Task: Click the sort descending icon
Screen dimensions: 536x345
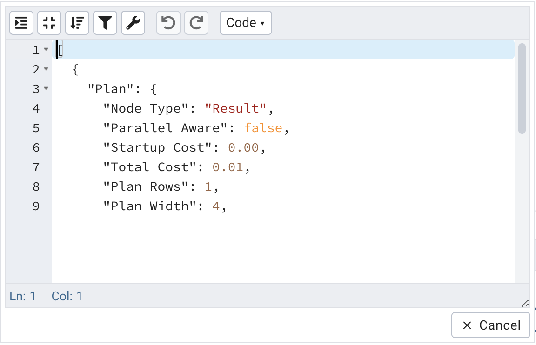Action: pyautogui.click(x=77, y=22)
